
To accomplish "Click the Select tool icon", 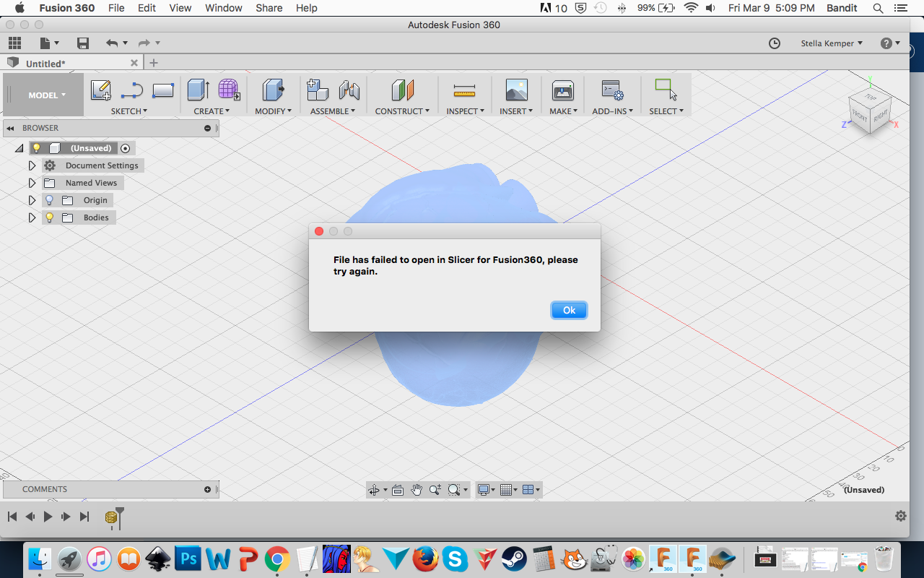I will pos(666,90).
